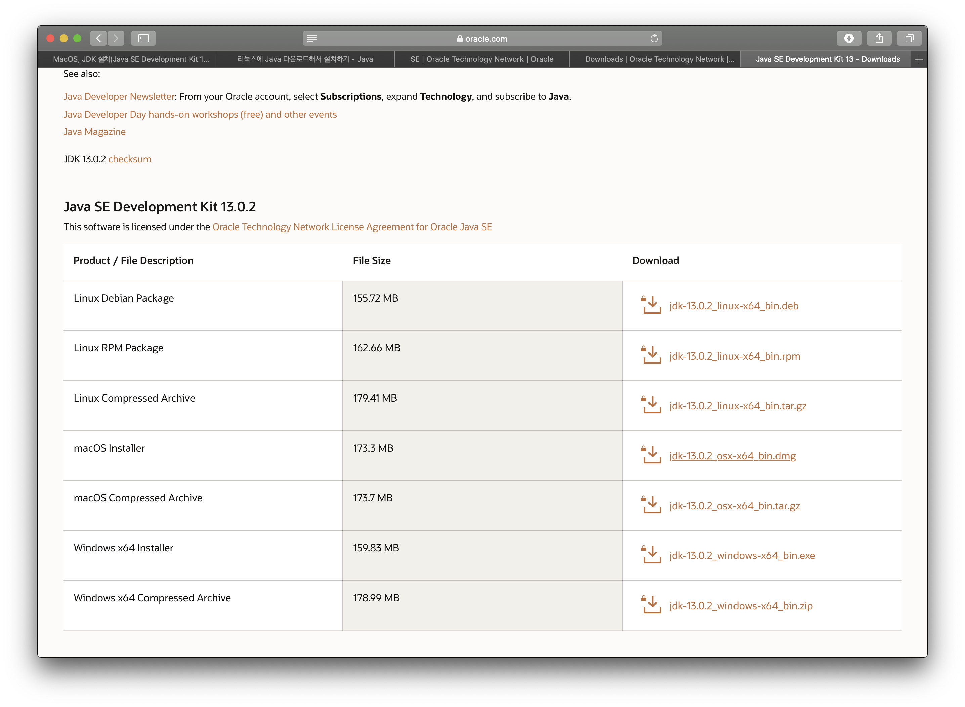
Task: Show the Safari downloads list
Action: [x=849, y=39]
